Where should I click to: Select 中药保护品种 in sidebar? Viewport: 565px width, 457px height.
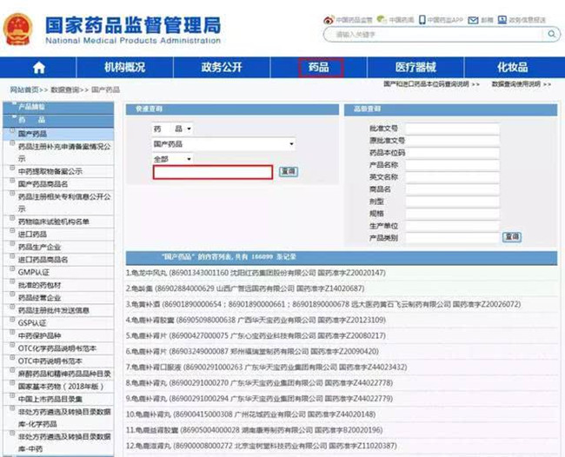pos(40,335)
